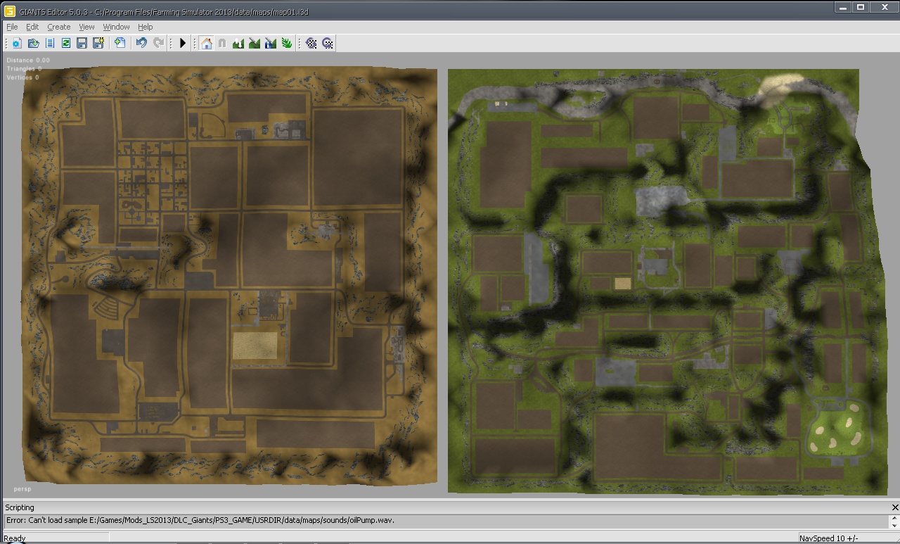Click the first checkered arrow toolbar icon

point(311,44)
